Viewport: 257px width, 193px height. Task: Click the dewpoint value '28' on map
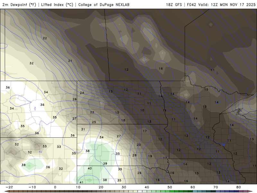pyautogui.click(x=135, y=155)
